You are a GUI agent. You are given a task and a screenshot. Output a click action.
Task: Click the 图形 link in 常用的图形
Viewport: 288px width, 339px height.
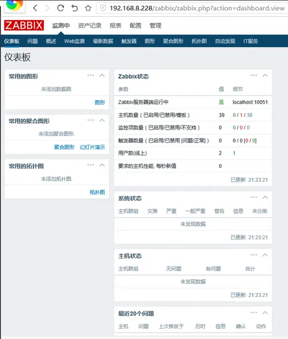tap(100, 102)
